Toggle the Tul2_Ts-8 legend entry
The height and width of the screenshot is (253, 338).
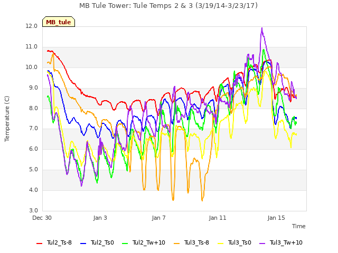54,242
